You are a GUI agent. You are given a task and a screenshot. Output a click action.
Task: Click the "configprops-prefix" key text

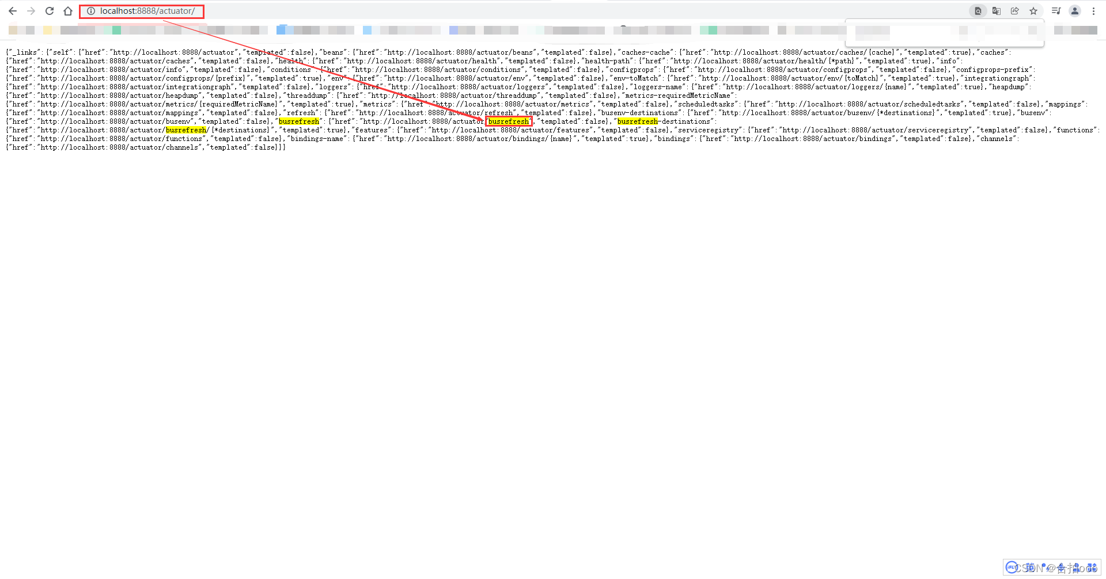click(993, 70)
